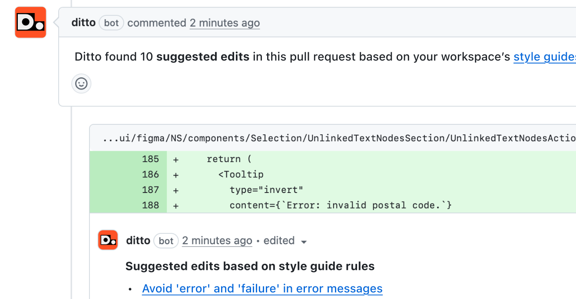Screen dimensions: 576x299
Task: Select the 'edited' label in the review comment
Action: coord(279,241)
